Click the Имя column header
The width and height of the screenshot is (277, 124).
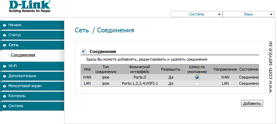click(x=87, y=69)
